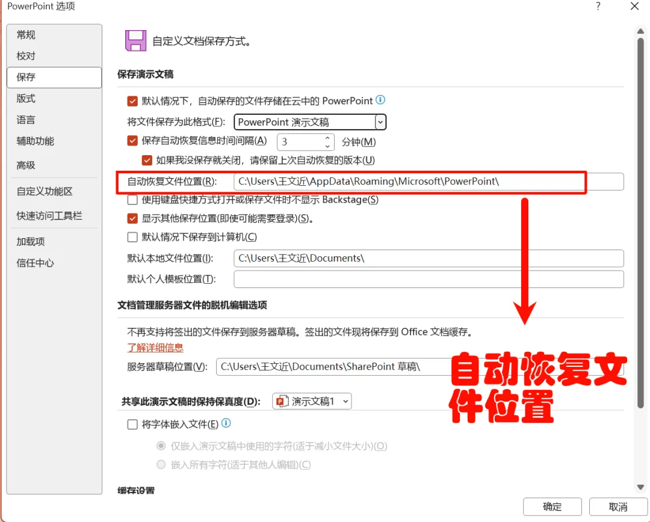Screen dimensions: 650x522
Task: Open 自定义功能区 category
Action: click(x=54, y=191)
